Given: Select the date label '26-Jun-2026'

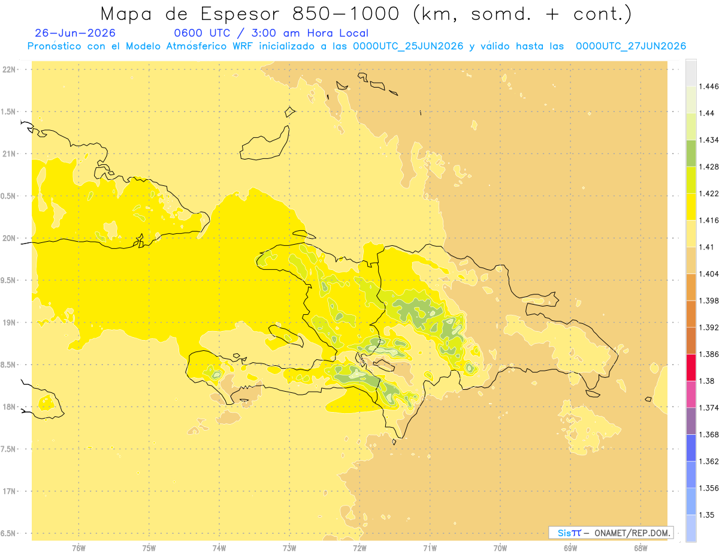Looking at the screenshot, I should click(x=75, y=33).
